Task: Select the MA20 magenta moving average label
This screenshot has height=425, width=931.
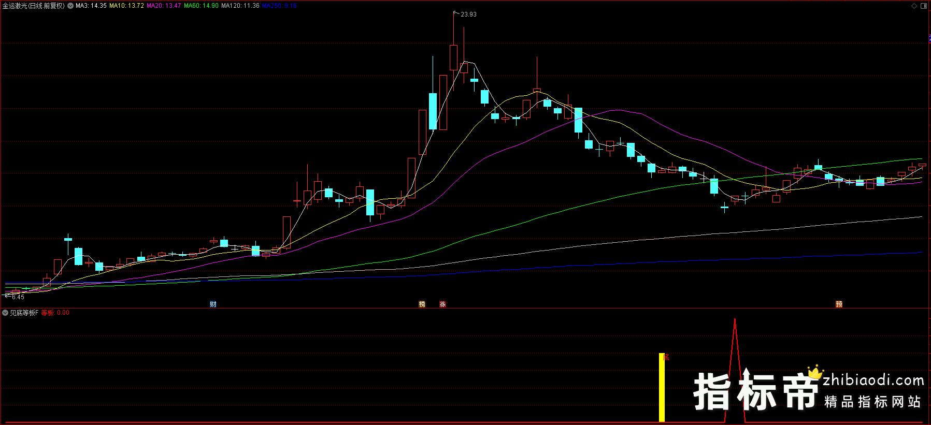Action: click(164, 6)
